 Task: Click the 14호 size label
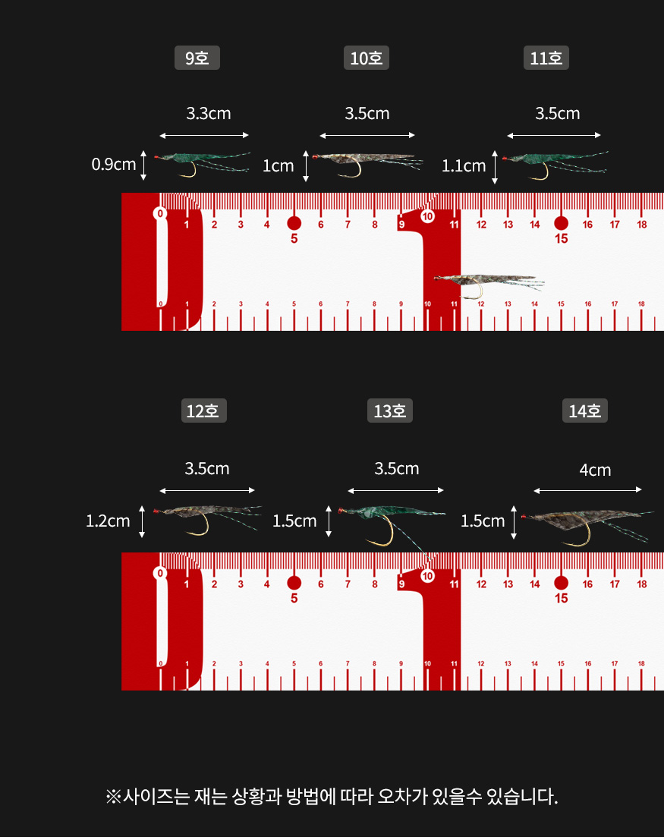pos(584,411)
